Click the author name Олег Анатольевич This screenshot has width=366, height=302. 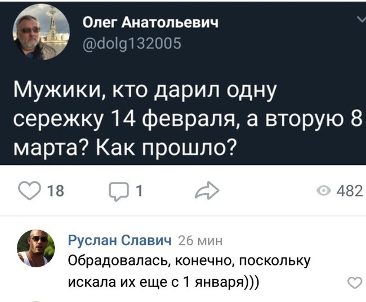tap(149, 22)
